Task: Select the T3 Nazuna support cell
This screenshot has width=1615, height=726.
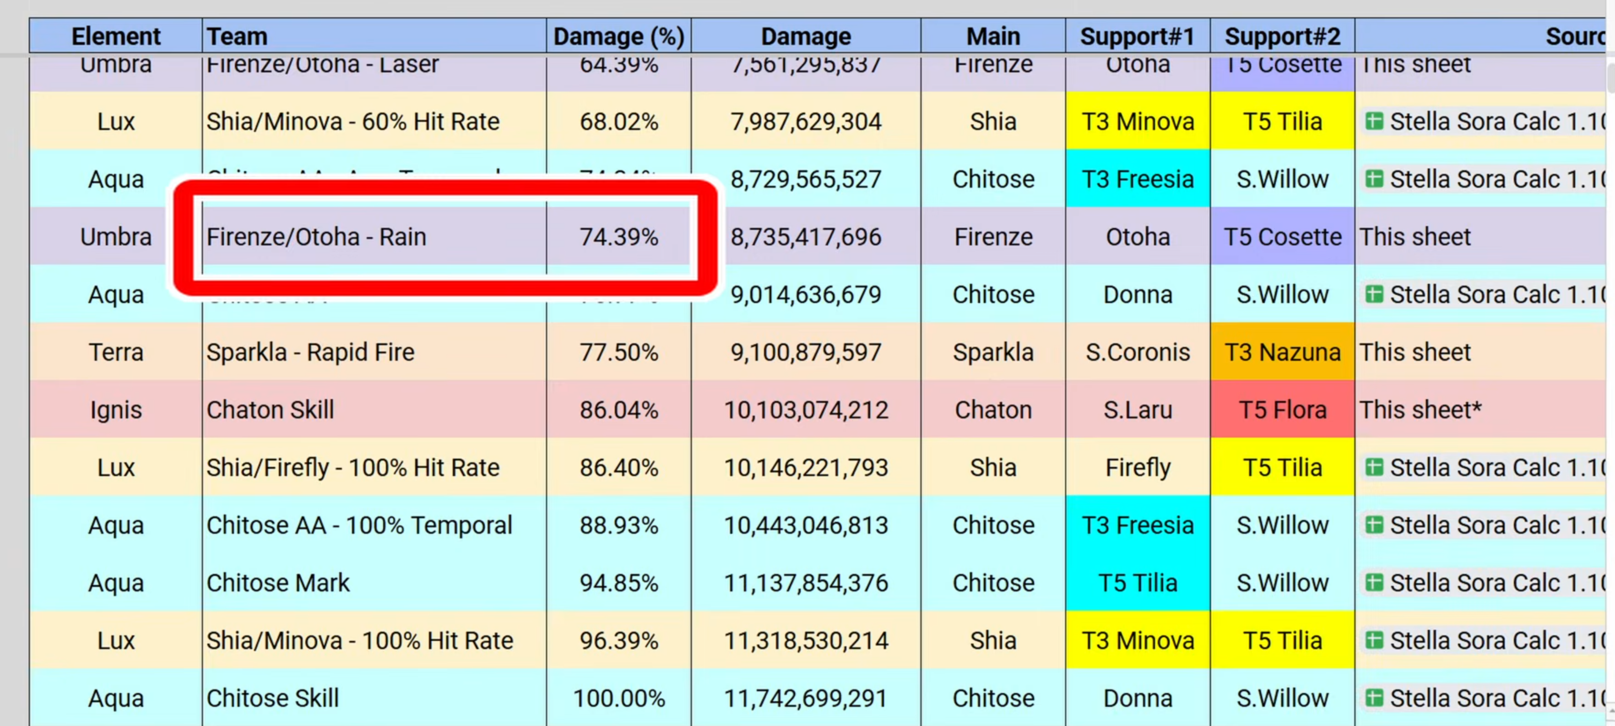Action: [x=1283, y=352]
